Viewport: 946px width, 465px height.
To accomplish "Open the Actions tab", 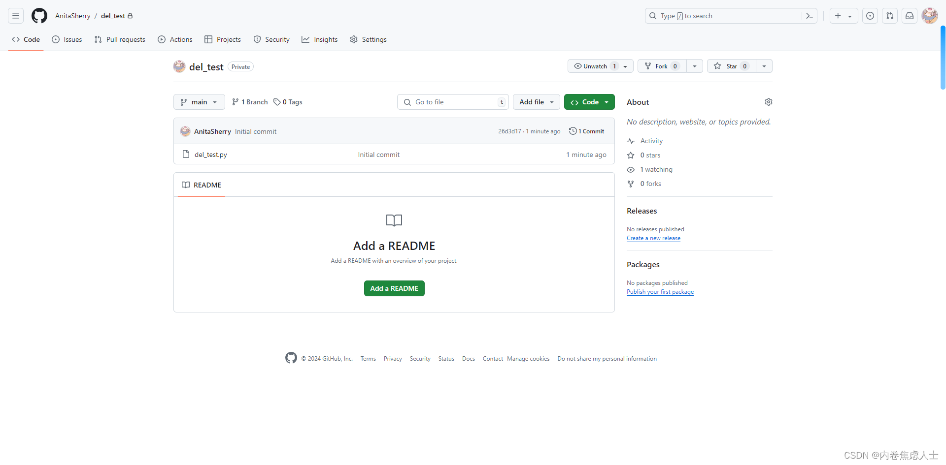I will coord(175,39).
